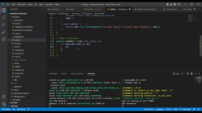Click the editor minimap
This screenshot has height=113, width=202.
pos(193,18)
